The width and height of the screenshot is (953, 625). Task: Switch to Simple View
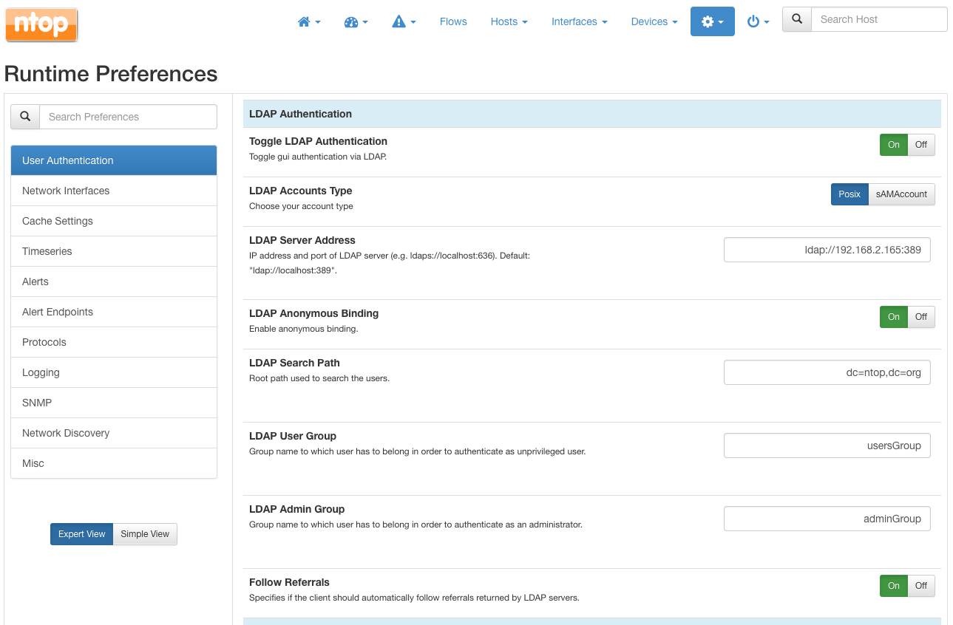[145, 534]
